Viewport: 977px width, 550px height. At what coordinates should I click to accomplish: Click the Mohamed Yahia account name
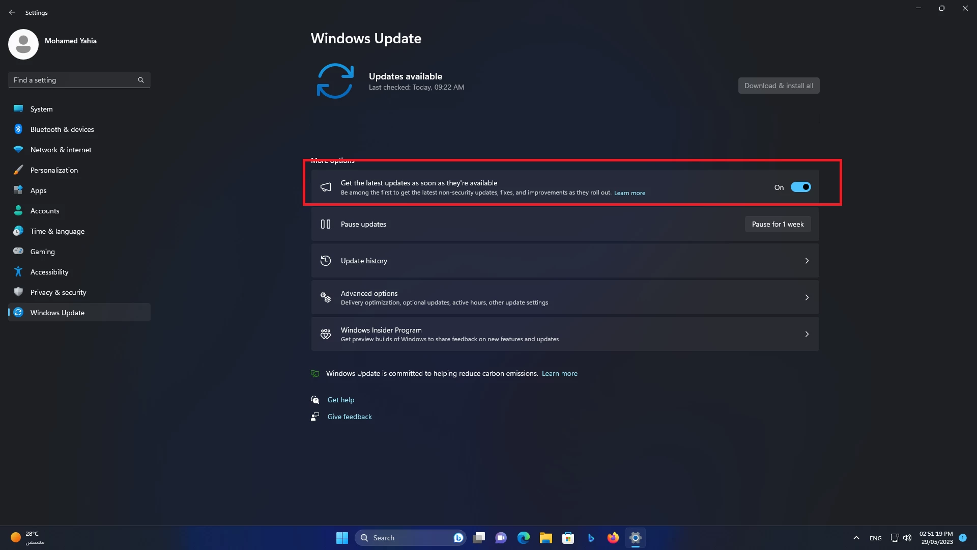(x=71, y=41)
